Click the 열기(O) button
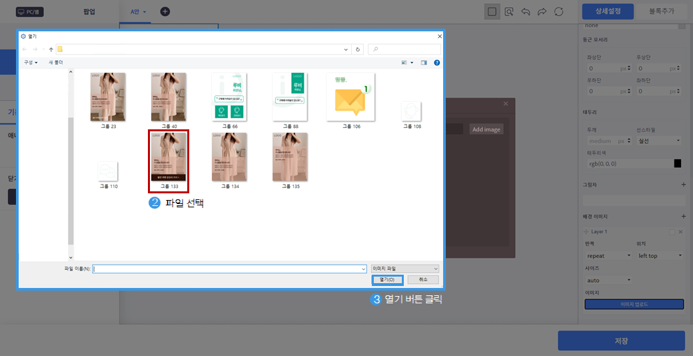The height and width of the screenshot is (356, 693). 387,279
